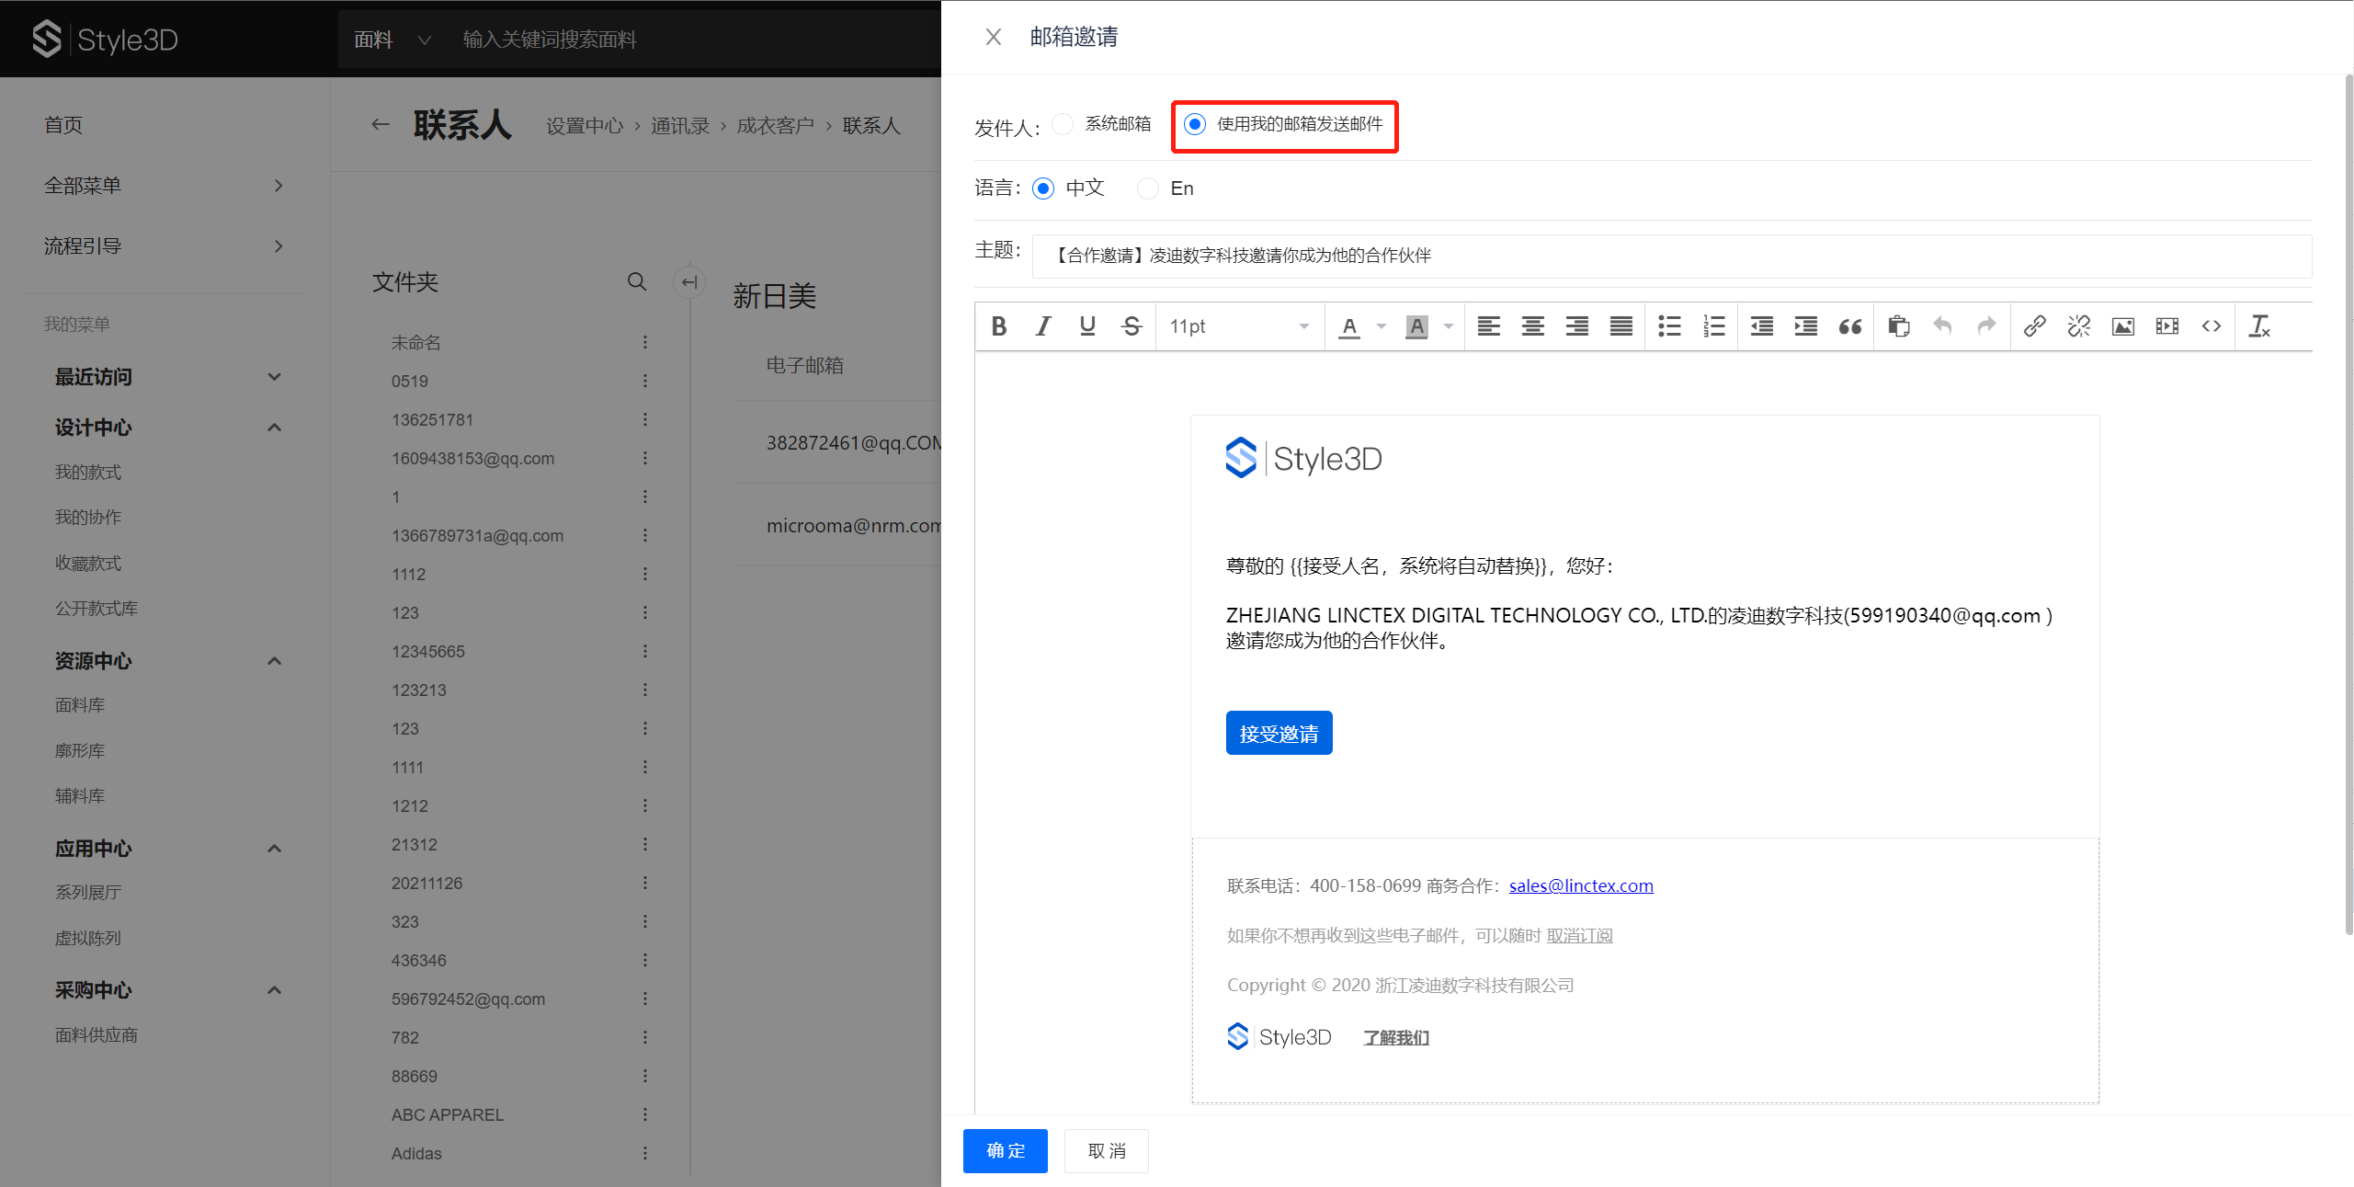Apply strikethrough formatting

[1132, 326]
